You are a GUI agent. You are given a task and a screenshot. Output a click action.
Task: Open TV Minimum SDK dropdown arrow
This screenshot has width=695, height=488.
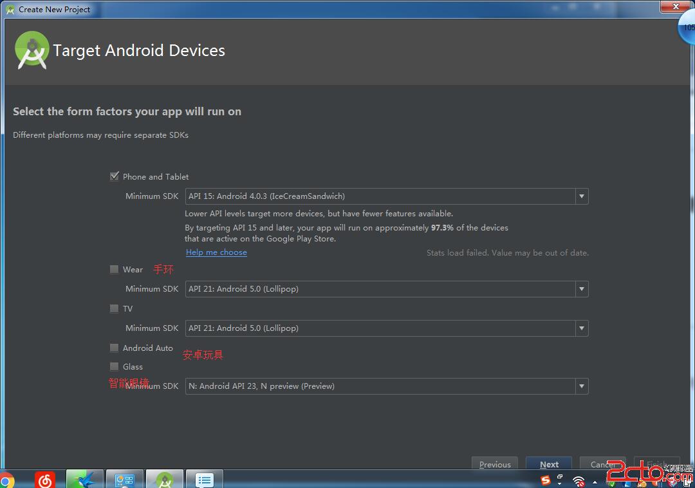pos(582,328)
